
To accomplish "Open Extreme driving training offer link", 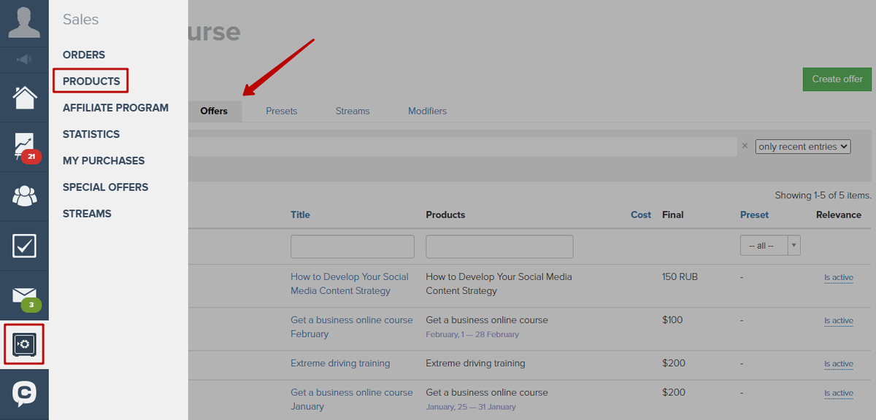I will pos(340,363).
